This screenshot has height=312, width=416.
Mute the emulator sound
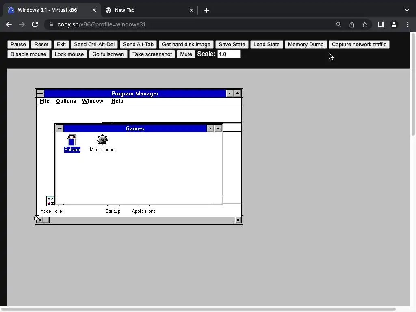click(x=186, y=54)
